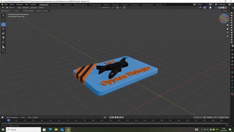The width and height of the screenshot is (234, 132).
Task: Click the blue Z axis gizmo ball
Action: pyautogui.click(x=224, y=15)
